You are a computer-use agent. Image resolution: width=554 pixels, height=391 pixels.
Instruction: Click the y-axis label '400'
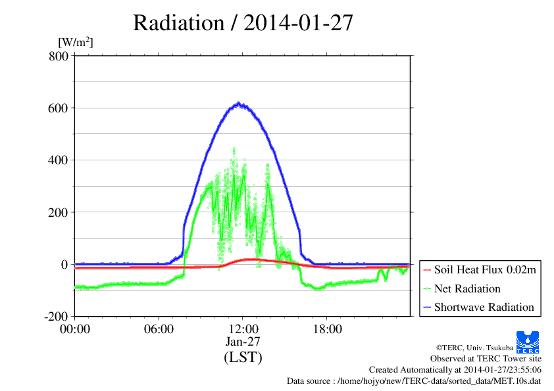click(58, 160)
